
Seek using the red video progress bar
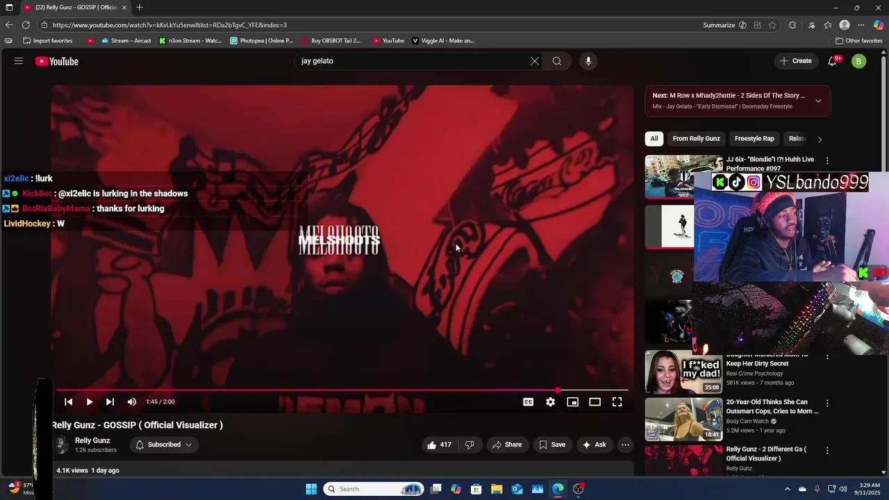click(342, 390)
